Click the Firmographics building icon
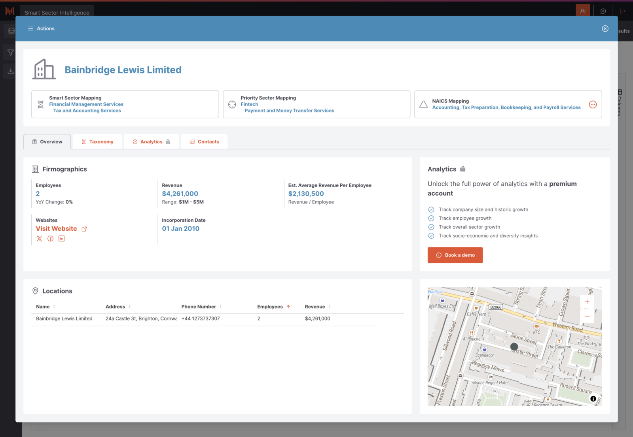This screenshot has width=633, height=437. (35, 169)
